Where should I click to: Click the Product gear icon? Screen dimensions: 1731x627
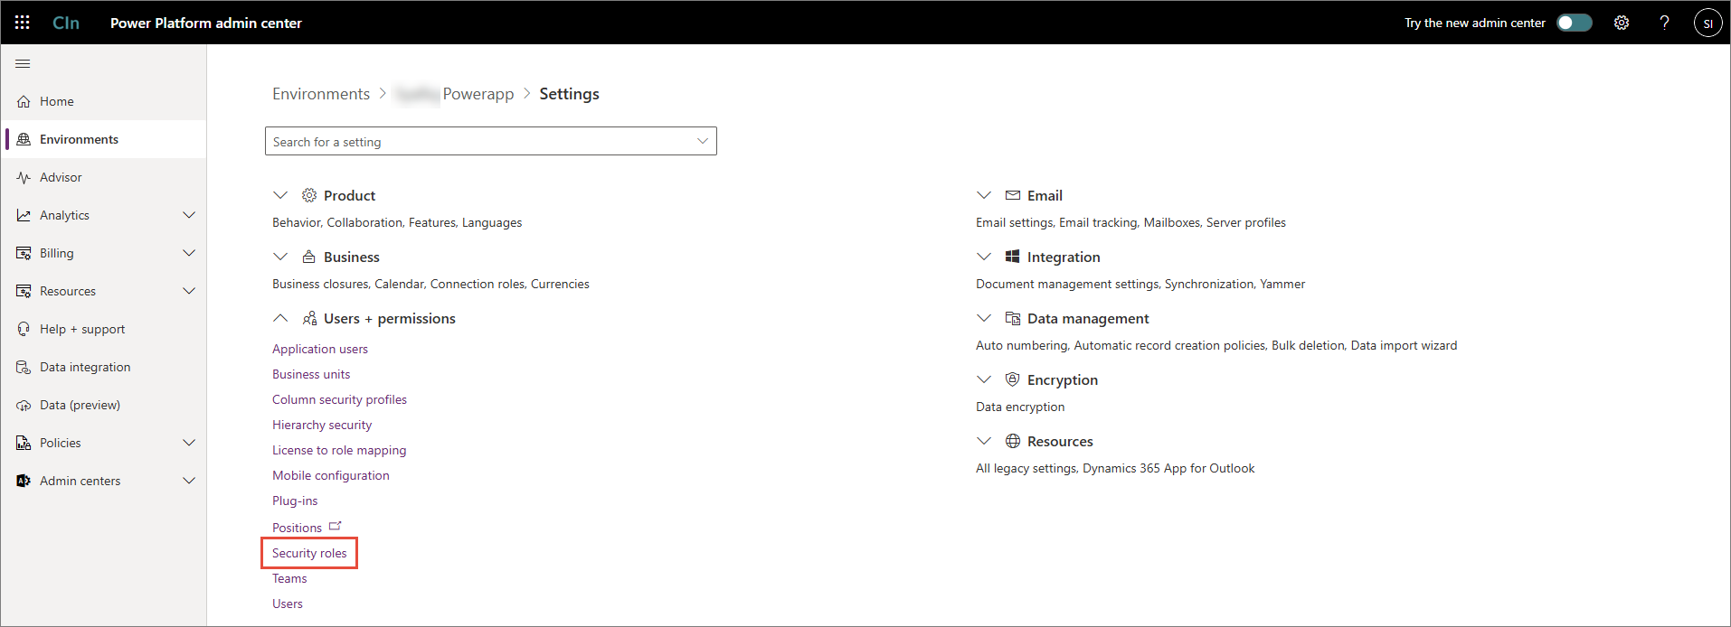point(309,195)
